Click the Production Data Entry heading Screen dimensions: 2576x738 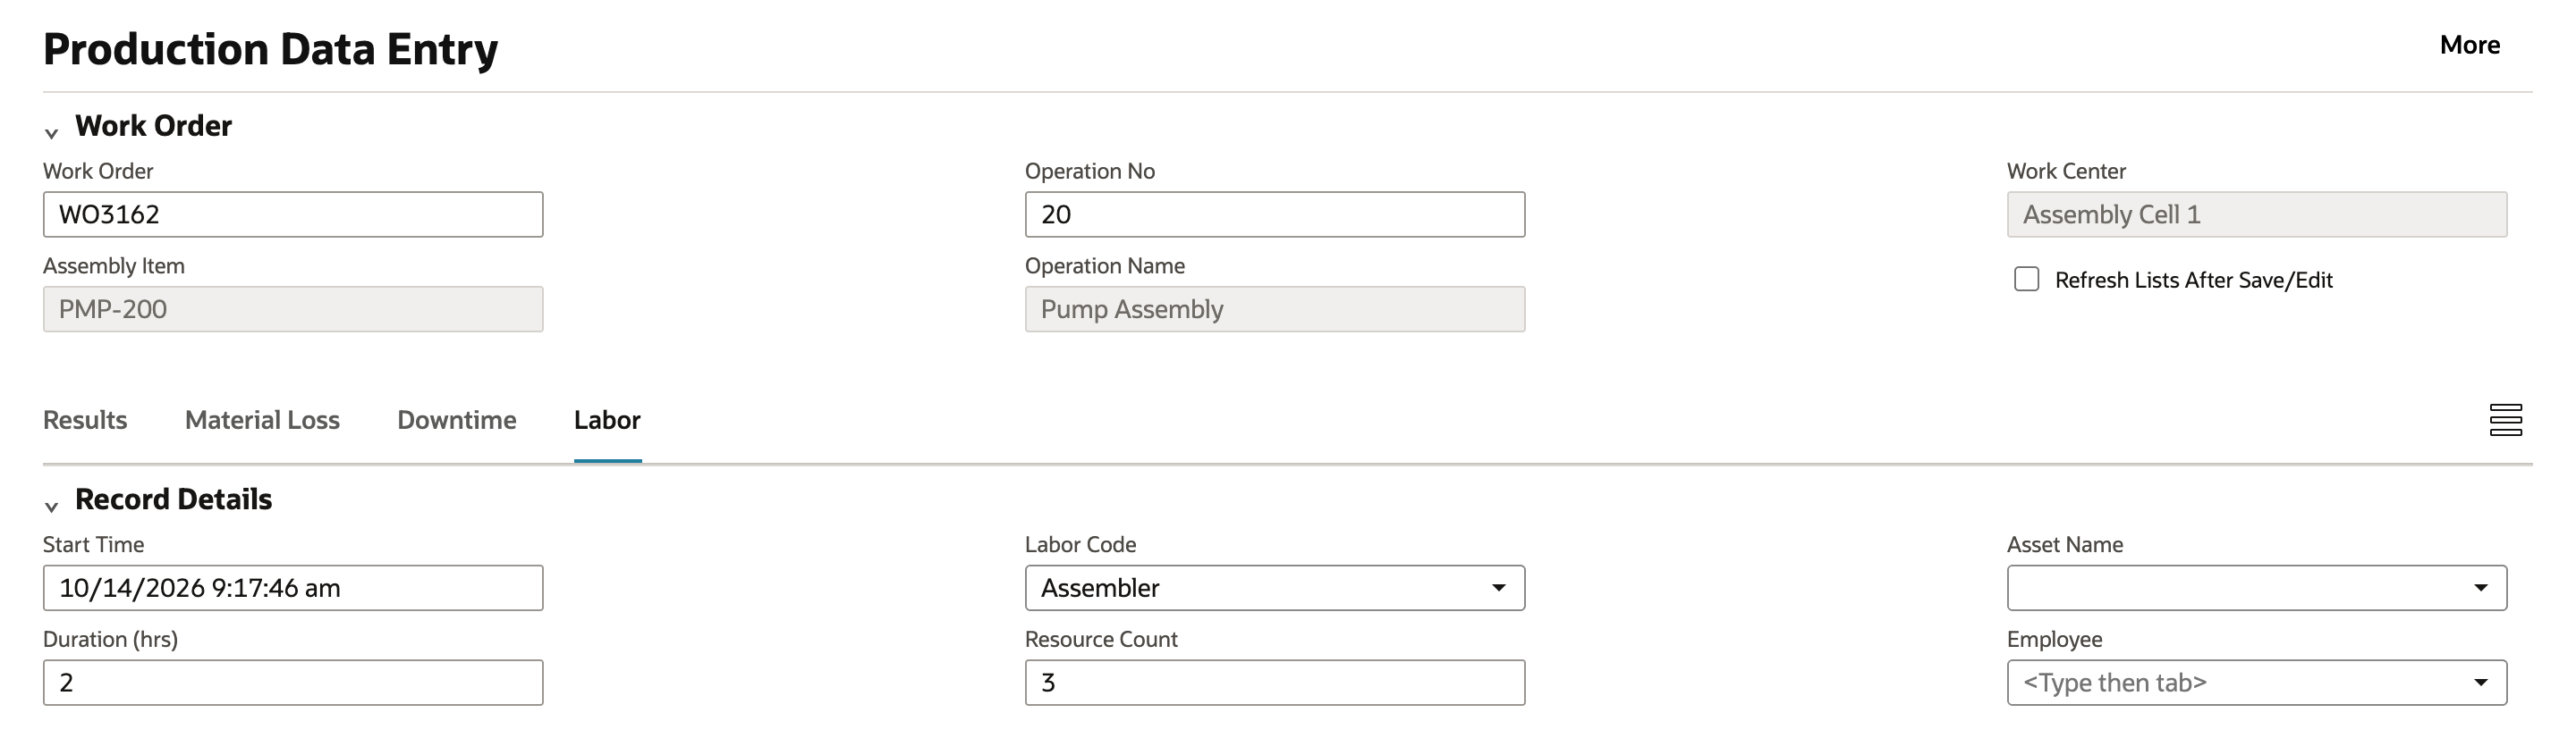point(271,49)
